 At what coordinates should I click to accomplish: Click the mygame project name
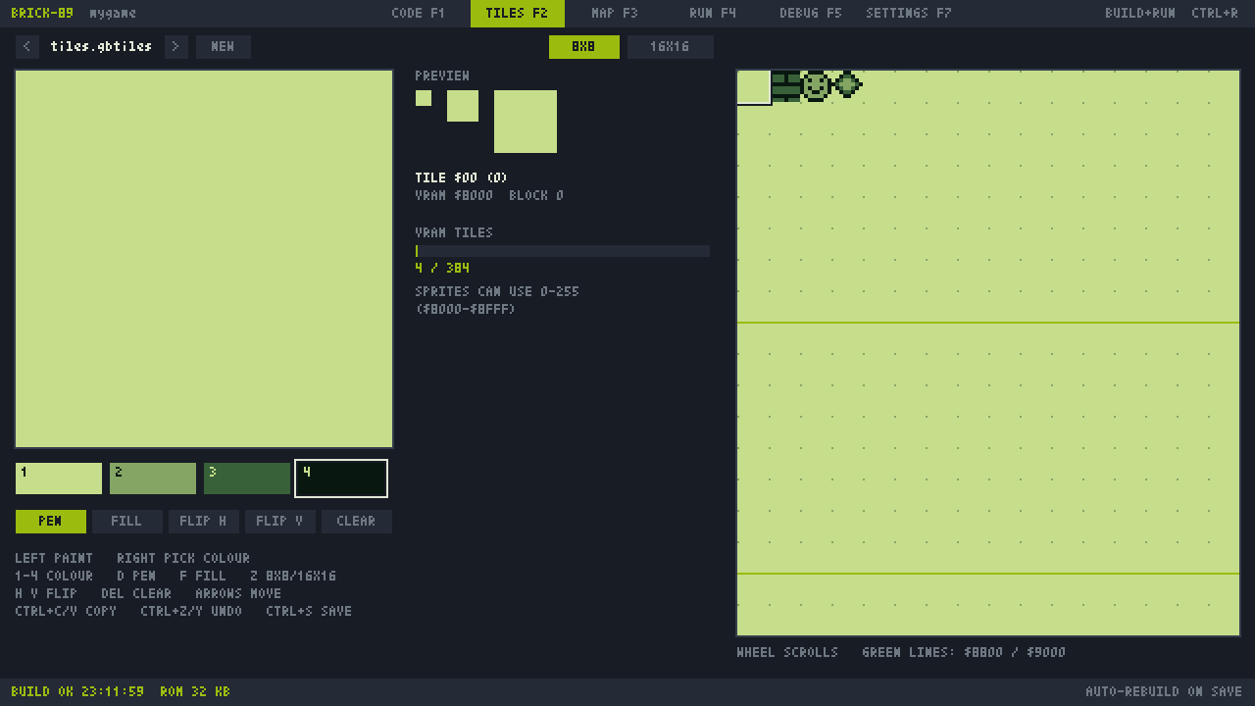(x=113, y=13)
